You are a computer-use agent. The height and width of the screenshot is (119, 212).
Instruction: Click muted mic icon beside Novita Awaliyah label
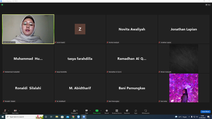pyautogui.click(x=107, y=42)
